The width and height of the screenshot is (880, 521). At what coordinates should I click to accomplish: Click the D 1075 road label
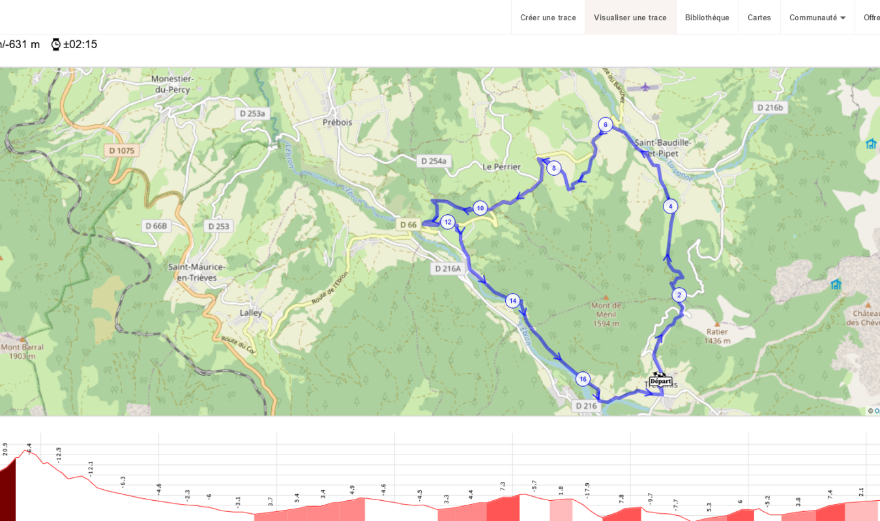click(x=122, y=150)
